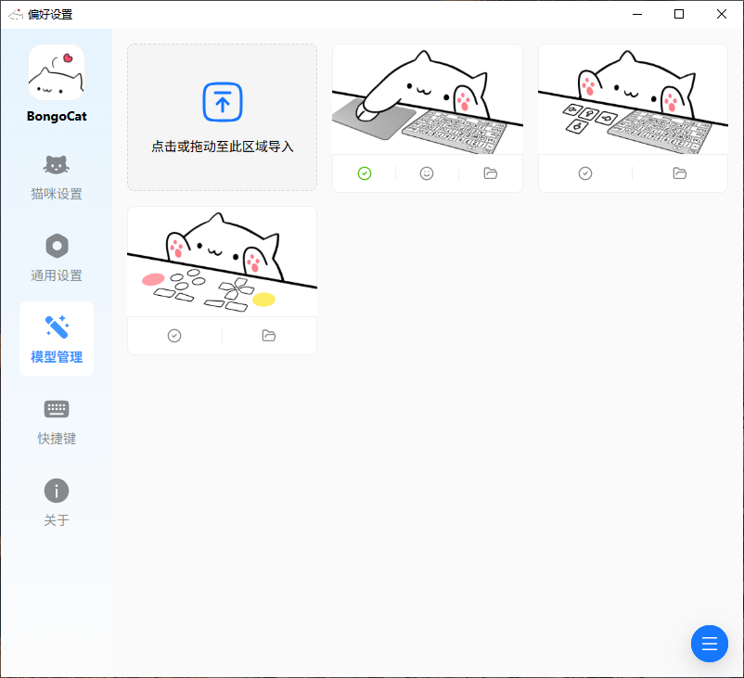Click the upload arrow import icon
The image size is (744, 678).
(222, 102)
